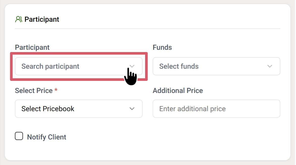296x165 pixels.
Task: Click the Notify Client label text
Action: (x=47, y=137)
